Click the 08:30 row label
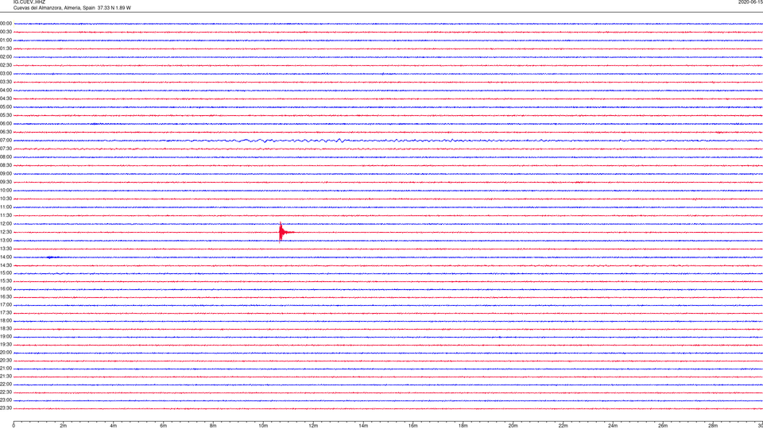The width and height of the screenshot is (763, 429). [6, 165]
